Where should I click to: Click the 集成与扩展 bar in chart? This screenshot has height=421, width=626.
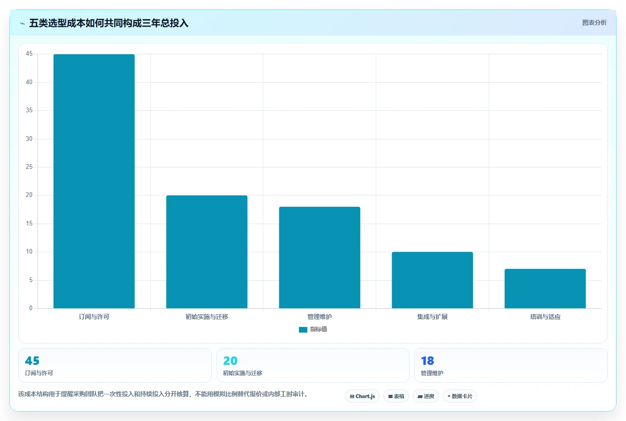click(432, 280)
